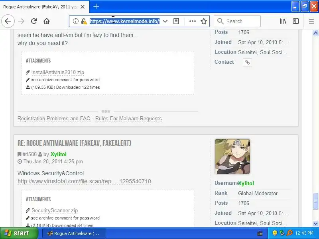
Task: Bookmark this page with the star
Action: 204,21
